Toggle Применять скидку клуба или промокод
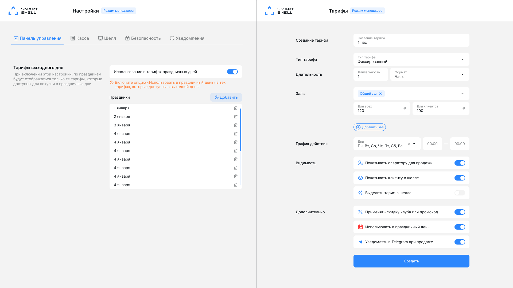This screenshot has width=513, height=288. point(460,212)
